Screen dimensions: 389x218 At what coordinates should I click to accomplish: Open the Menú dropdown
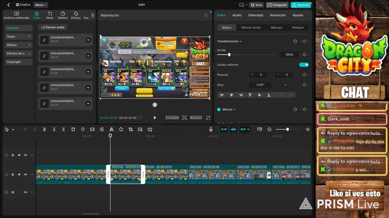tap(41, 5)
